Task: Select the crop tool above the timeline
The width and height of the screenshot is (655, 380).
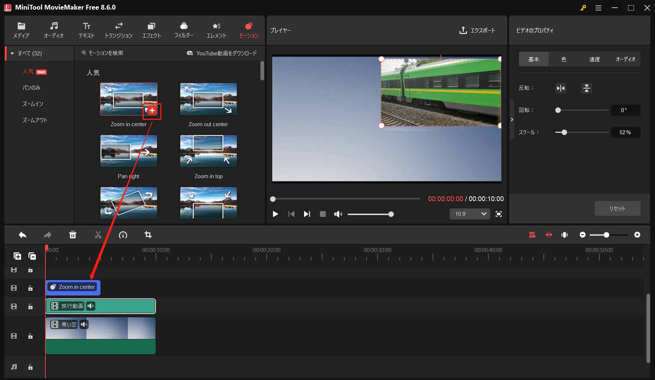Action: point(148,235)
